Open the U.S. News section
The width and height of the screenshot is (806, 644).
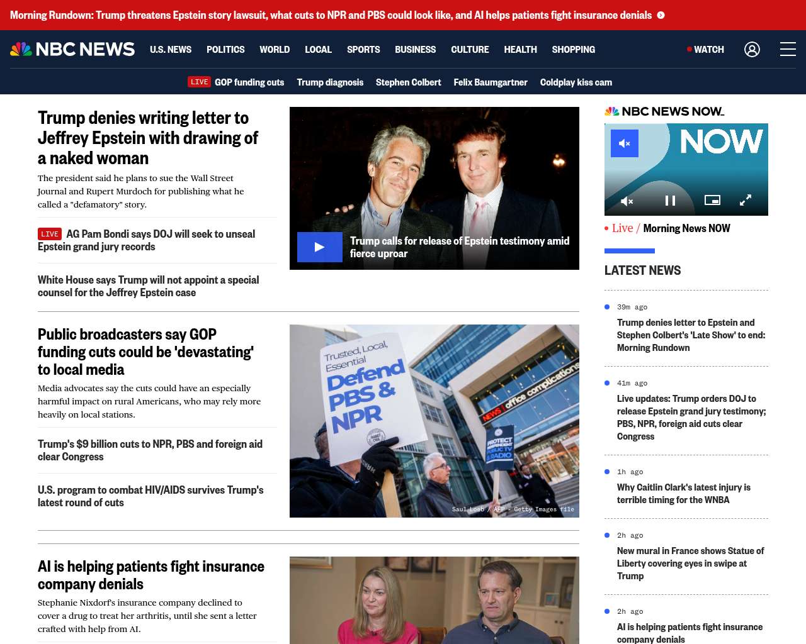click(x=171, y=49)
